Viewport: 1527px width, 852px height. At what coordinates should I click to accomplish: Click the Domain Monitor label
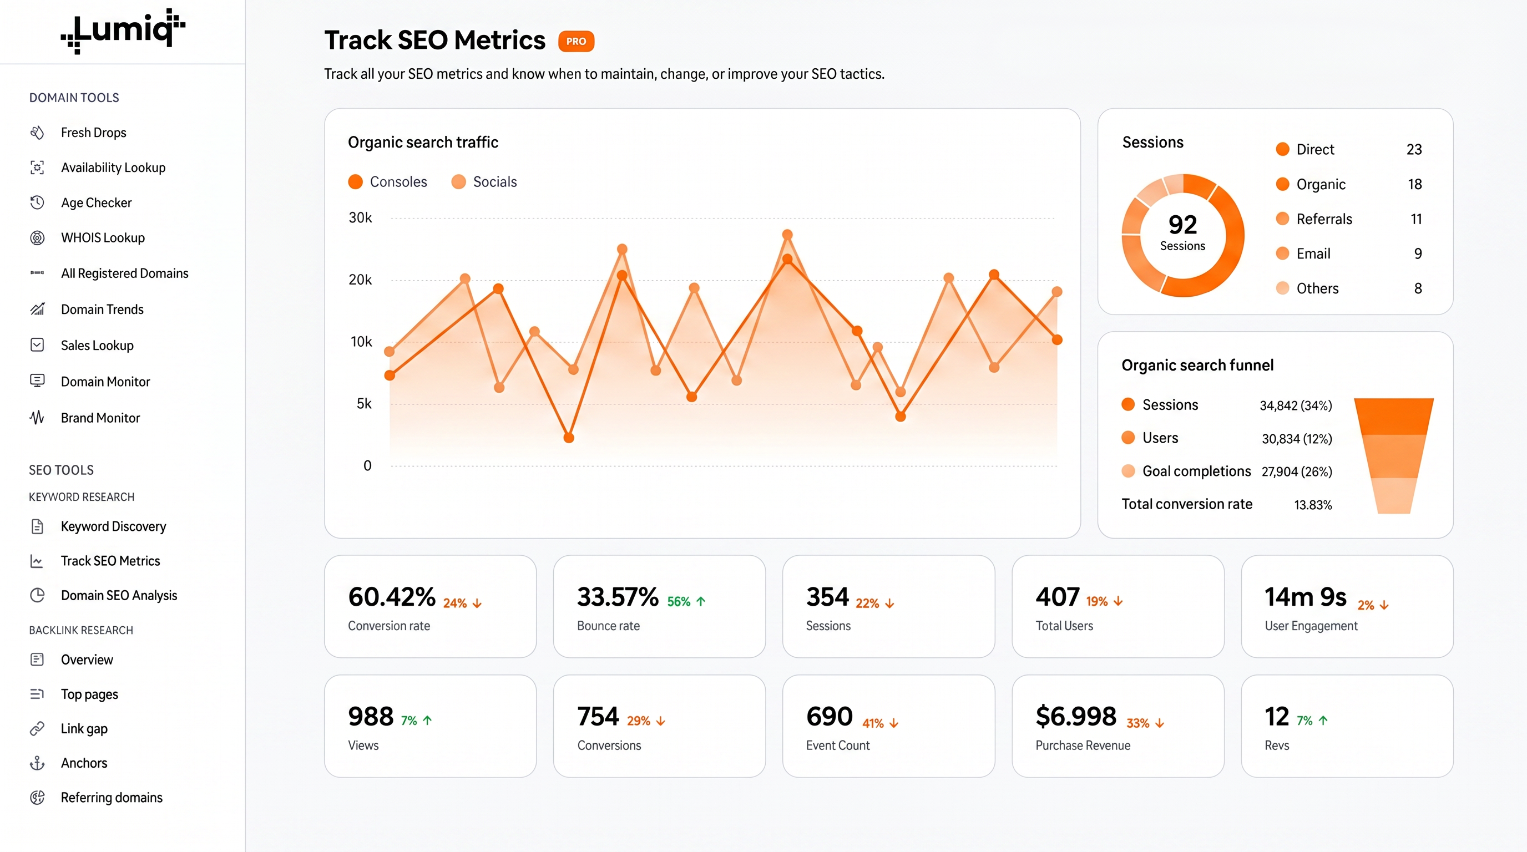(x=105, y=382)
